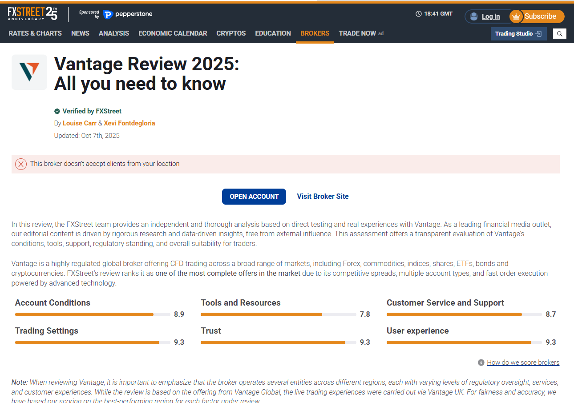Screen dimensions: 574x403
Task: Click the green Verified by FXStreet badge
Action: click(x=57, y=111)
